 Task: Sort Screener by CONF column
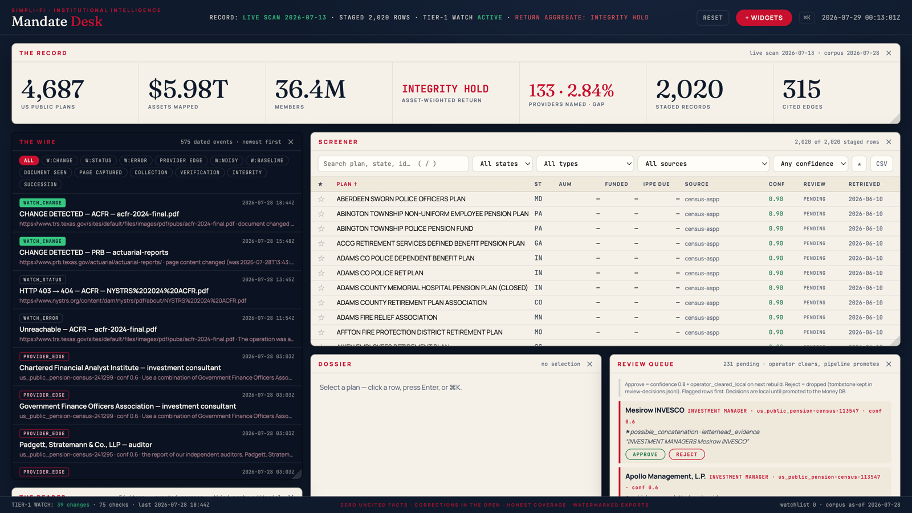click(776, 184)
